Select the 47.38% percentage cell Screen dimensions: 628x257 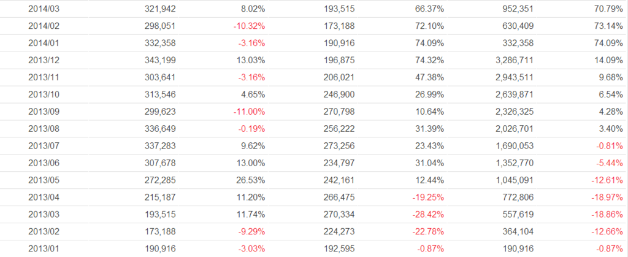(x=429, y=77)
